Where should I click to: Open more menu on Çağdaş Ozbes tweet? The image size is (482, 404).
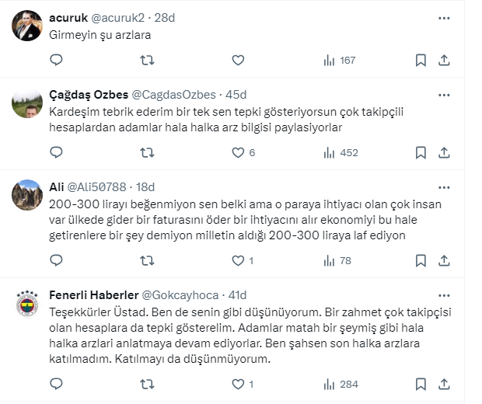[444, 95]
